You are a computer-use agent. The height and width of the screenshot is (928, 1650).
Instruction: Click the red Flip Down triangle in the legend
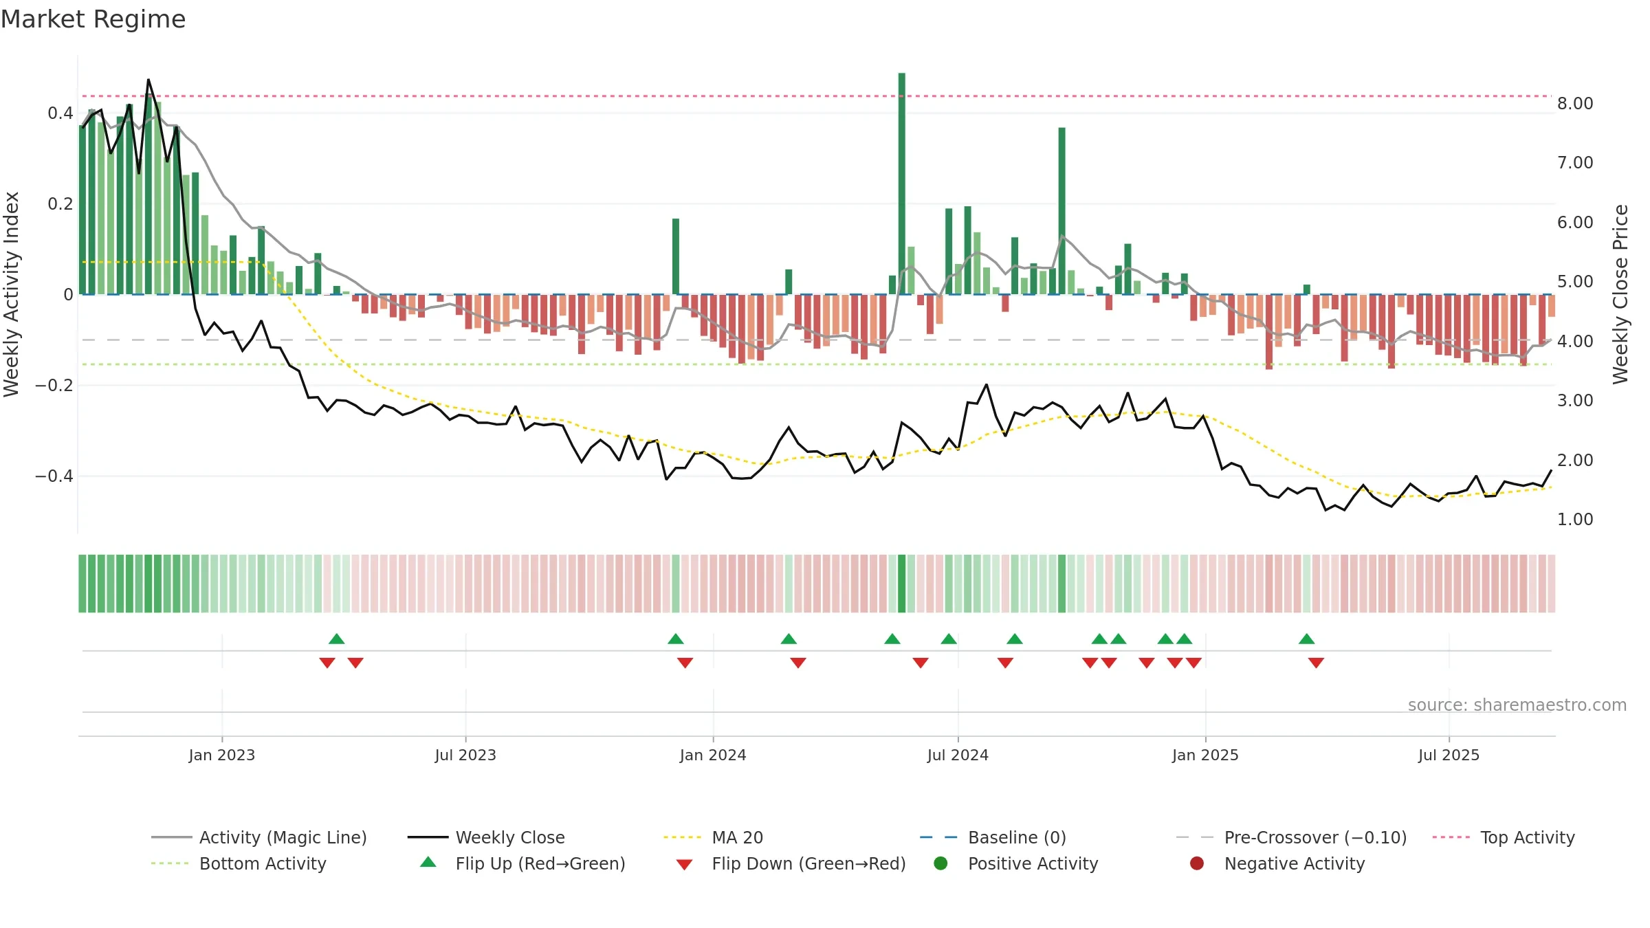684,865
